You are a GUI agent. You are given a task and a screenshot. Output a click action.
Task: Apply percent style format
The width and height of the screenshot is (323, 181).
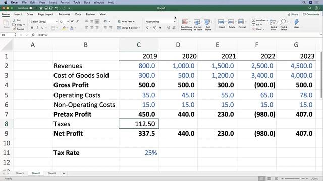[x=155, y=28]
